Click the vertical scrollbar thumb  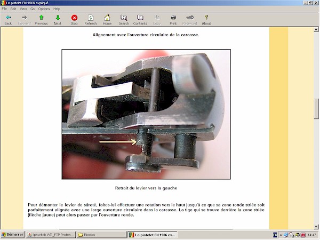pyautogui.click(x=316, y=108)
